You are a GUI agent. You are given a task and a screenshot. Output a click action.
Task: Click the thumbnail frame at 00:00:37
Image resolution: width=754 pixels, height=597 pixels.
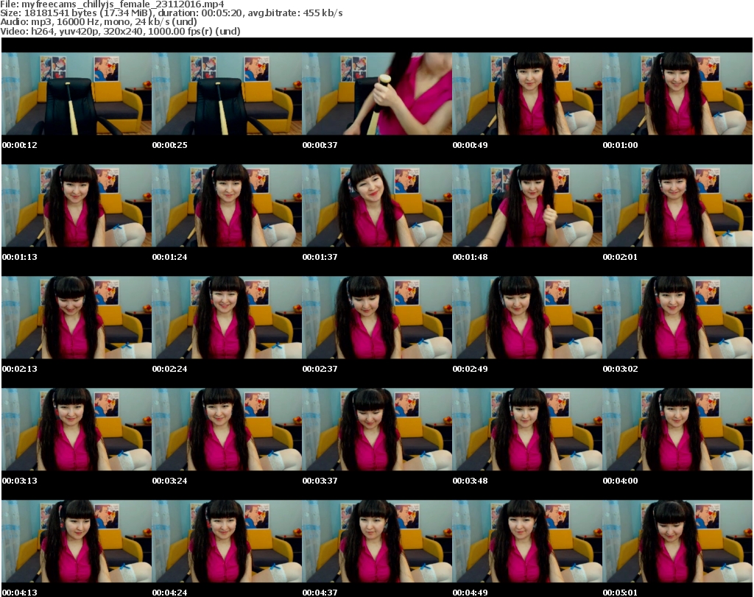(x=377, y=93)
